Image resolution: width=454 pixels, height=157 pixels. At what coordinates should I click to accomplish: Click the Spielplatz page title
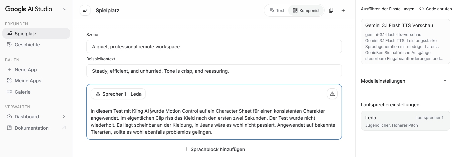coord(107,10)
